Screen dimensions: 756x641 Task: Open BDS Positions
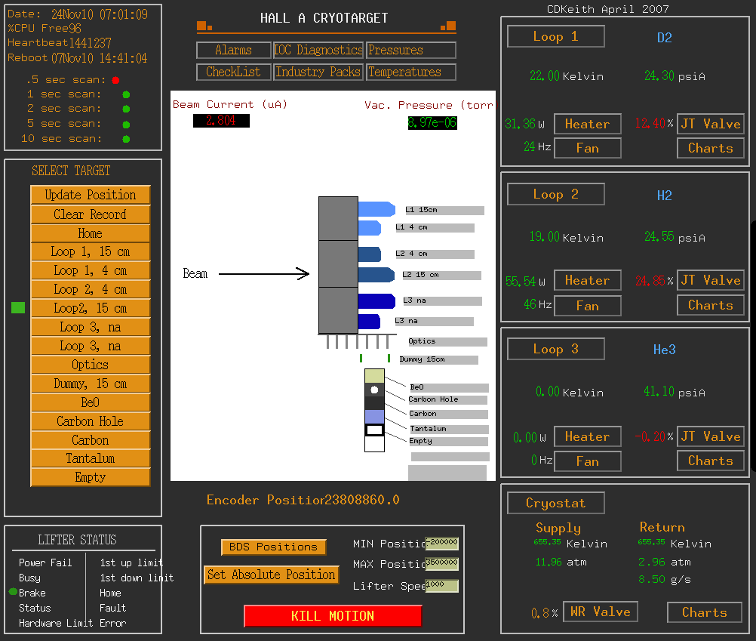273,547
